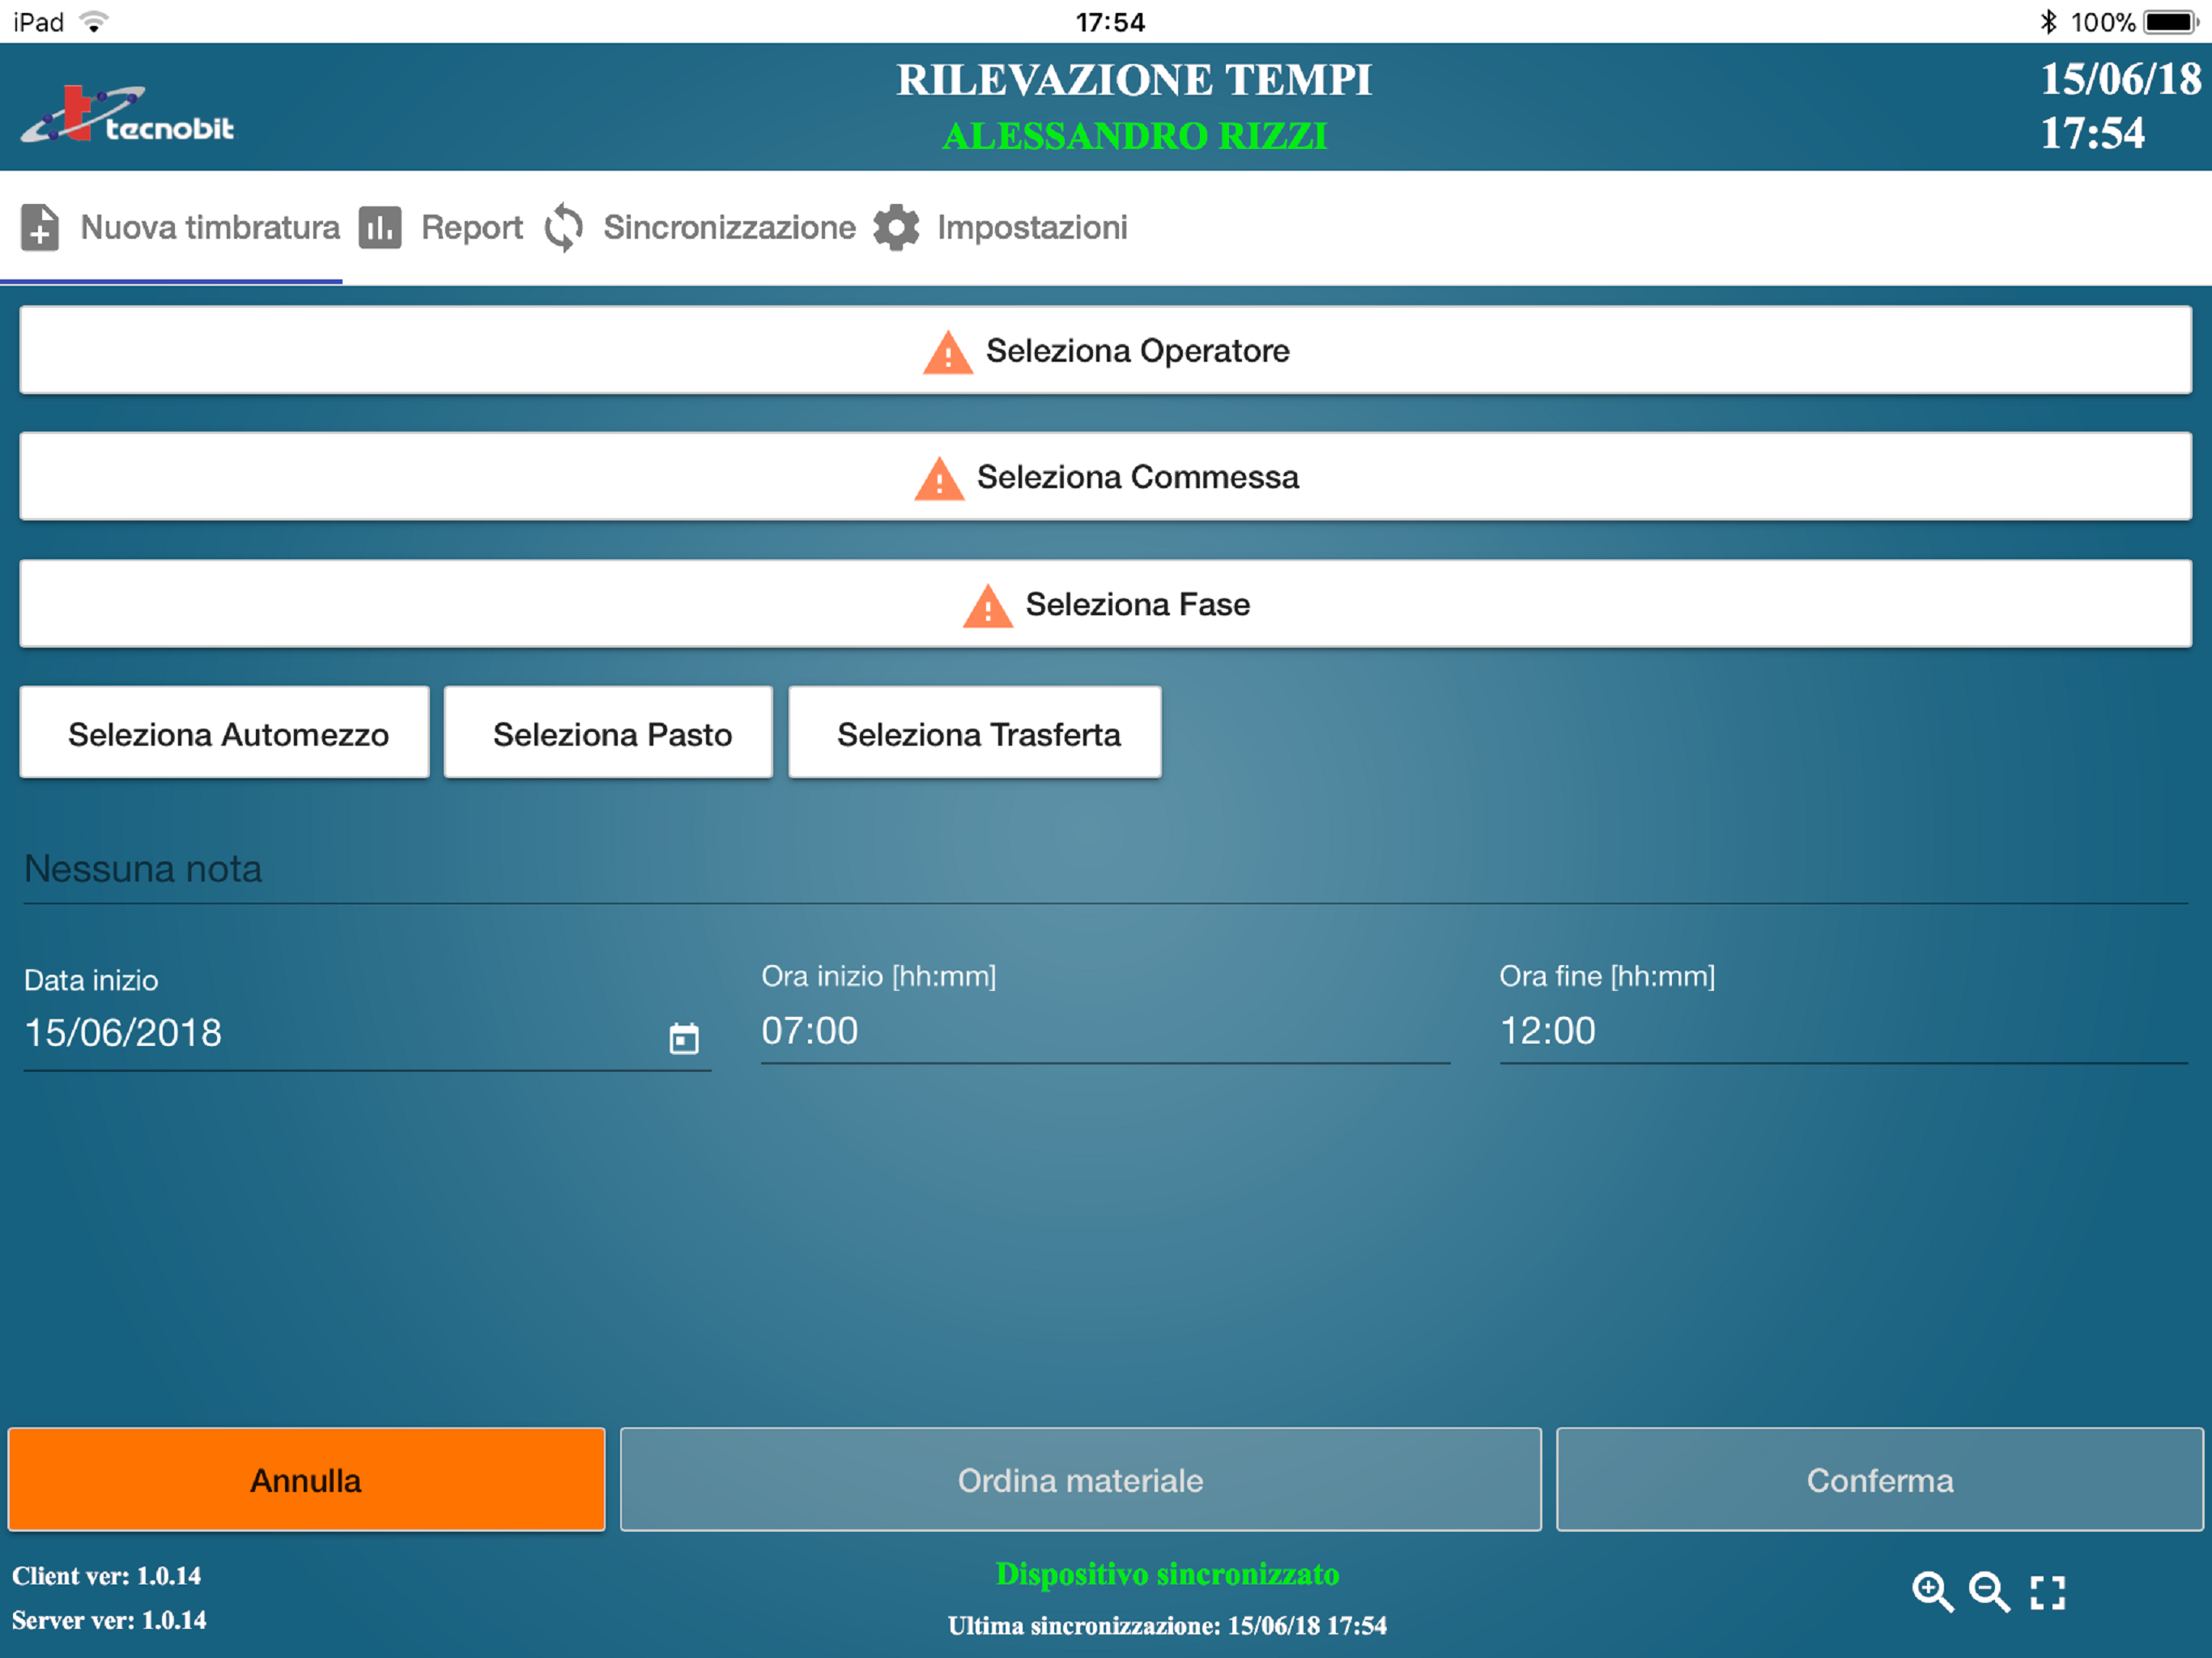Open the Seleziona Fase selector
The height and width of the screenshot is (1658, 2212).
[x=1106, y=604]
